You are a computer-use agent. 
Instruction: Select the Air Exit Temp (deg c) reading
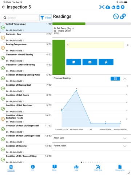coord(26,27)
